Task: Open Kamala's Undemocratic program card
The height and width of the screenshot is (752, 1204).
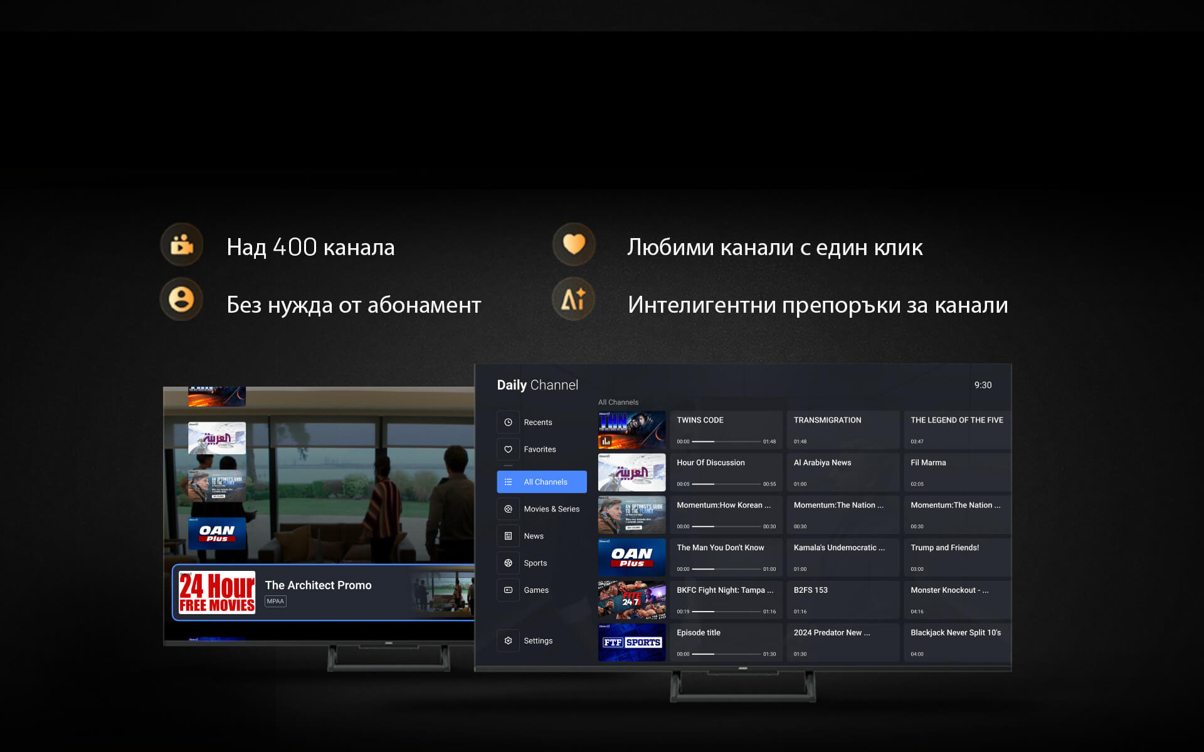Action: 843,557
